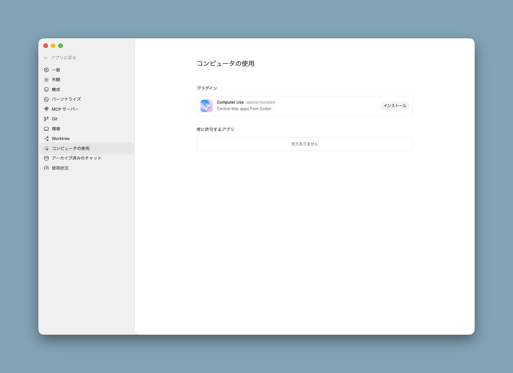Click the Computer Use plugin name text

point(230,102)
